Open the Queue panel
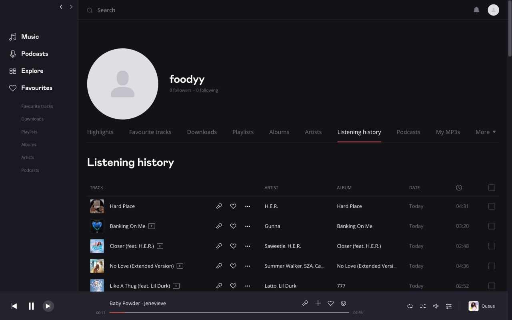This screenshot has height=320, width=512. [482, 306]
